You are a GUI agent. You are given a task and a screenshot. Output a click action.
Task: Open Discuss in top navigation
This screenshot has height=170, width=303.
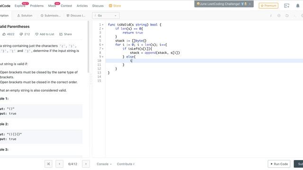pyautogui.click(x=98, y=6)
